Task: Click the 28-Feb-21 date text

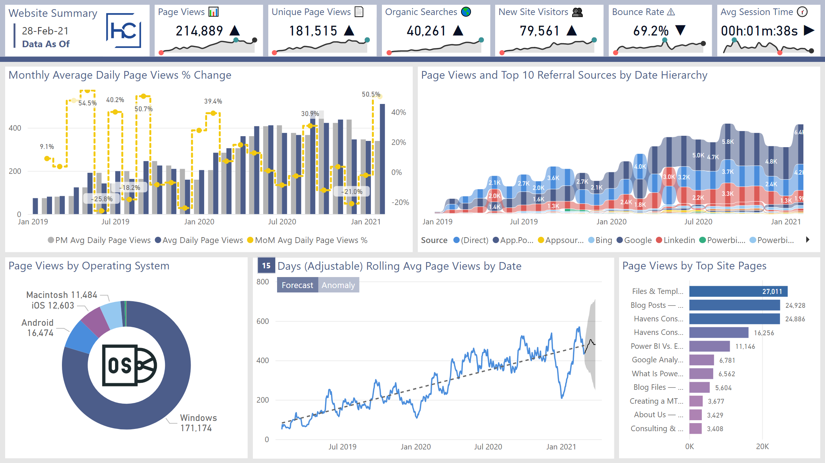Action: coord(45,31)
